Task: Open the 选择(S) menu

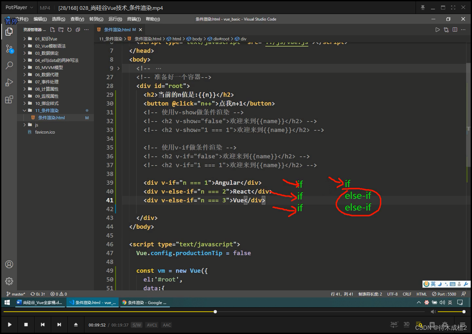Action: 59,19
